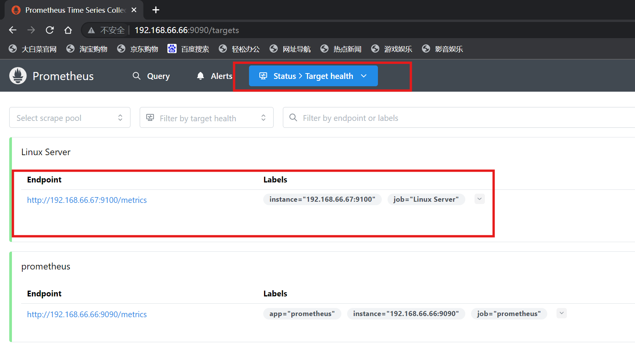Expand labels for the prometheus target

[x=561, y=313]
